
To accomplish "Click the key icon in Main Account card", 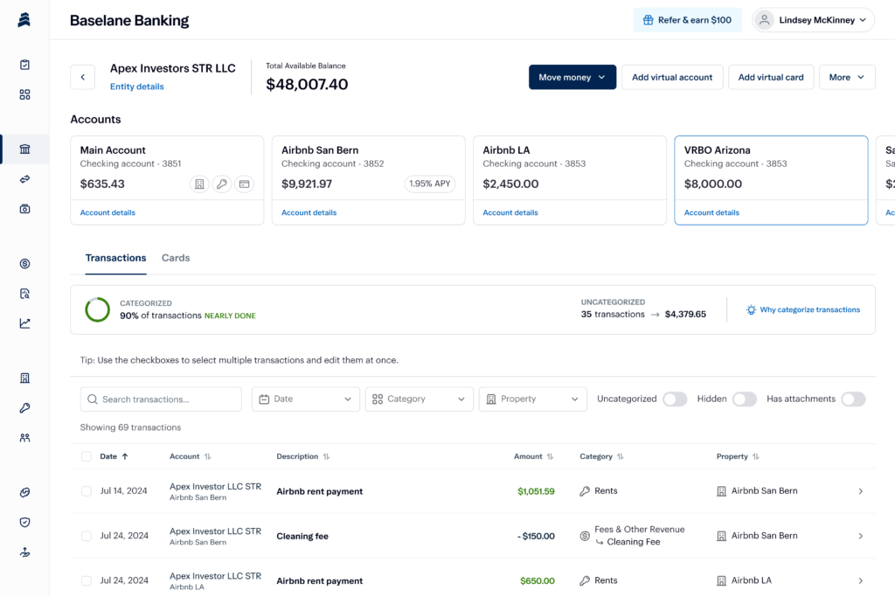I will (221, 184).
